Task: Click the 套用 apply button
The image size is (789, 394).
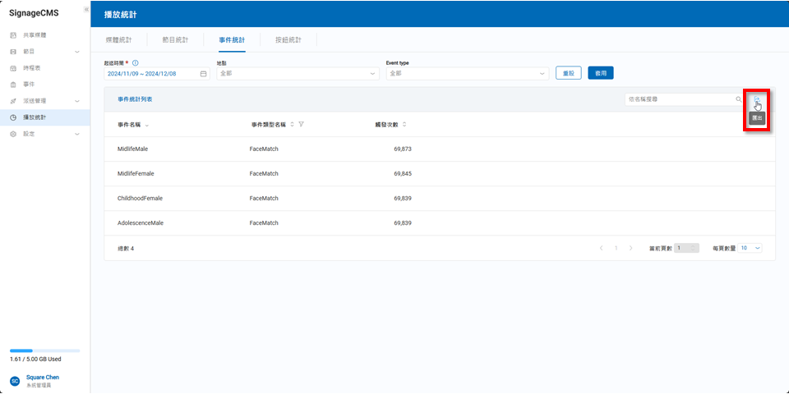Action: coord(600,73)
